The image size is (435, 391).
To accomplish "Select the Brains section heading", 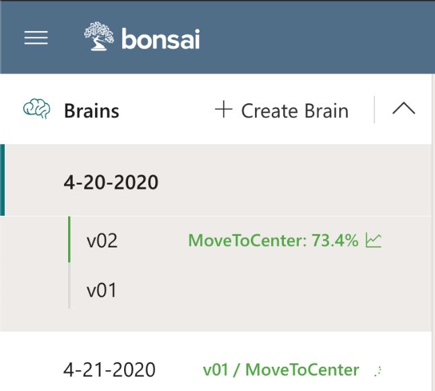I will (92, 111).
